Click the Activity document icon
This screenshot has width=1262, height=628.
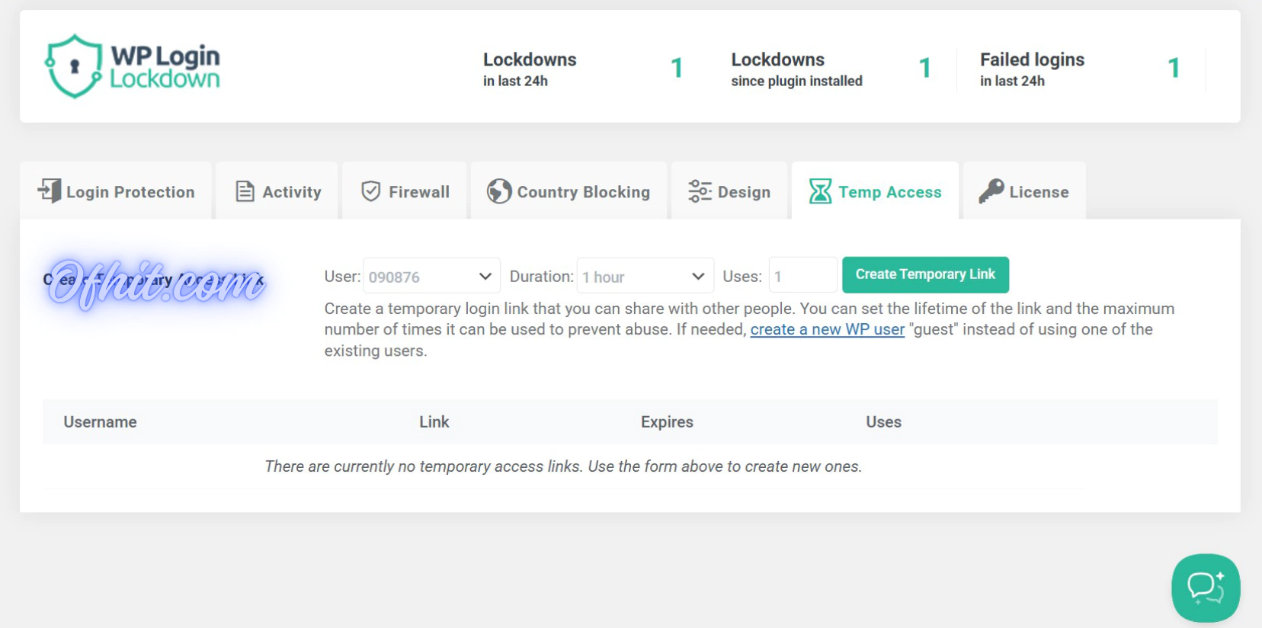245,191
